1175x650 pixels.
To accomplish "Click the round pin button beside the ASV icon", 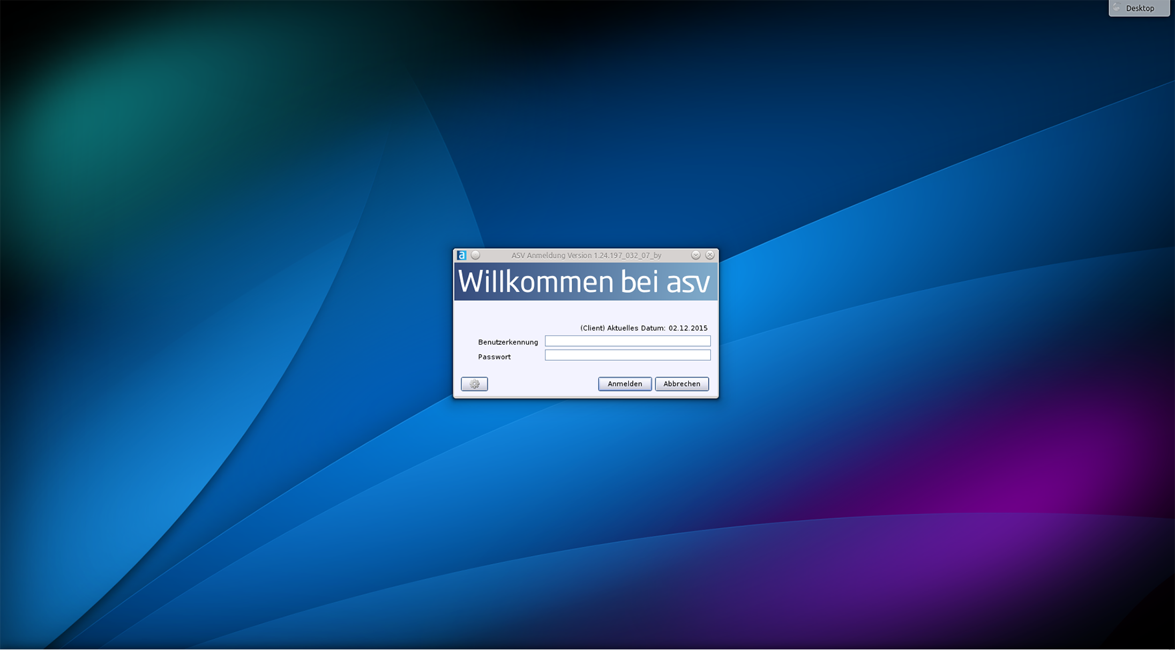I will click(475, 255).
